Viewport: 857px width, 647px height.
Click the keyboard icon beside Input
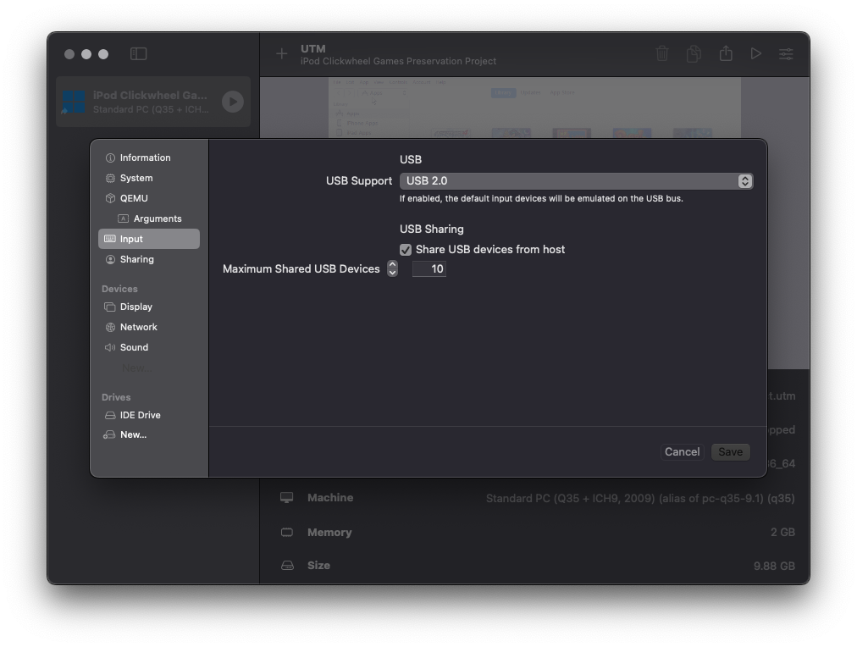coord(110,239)
